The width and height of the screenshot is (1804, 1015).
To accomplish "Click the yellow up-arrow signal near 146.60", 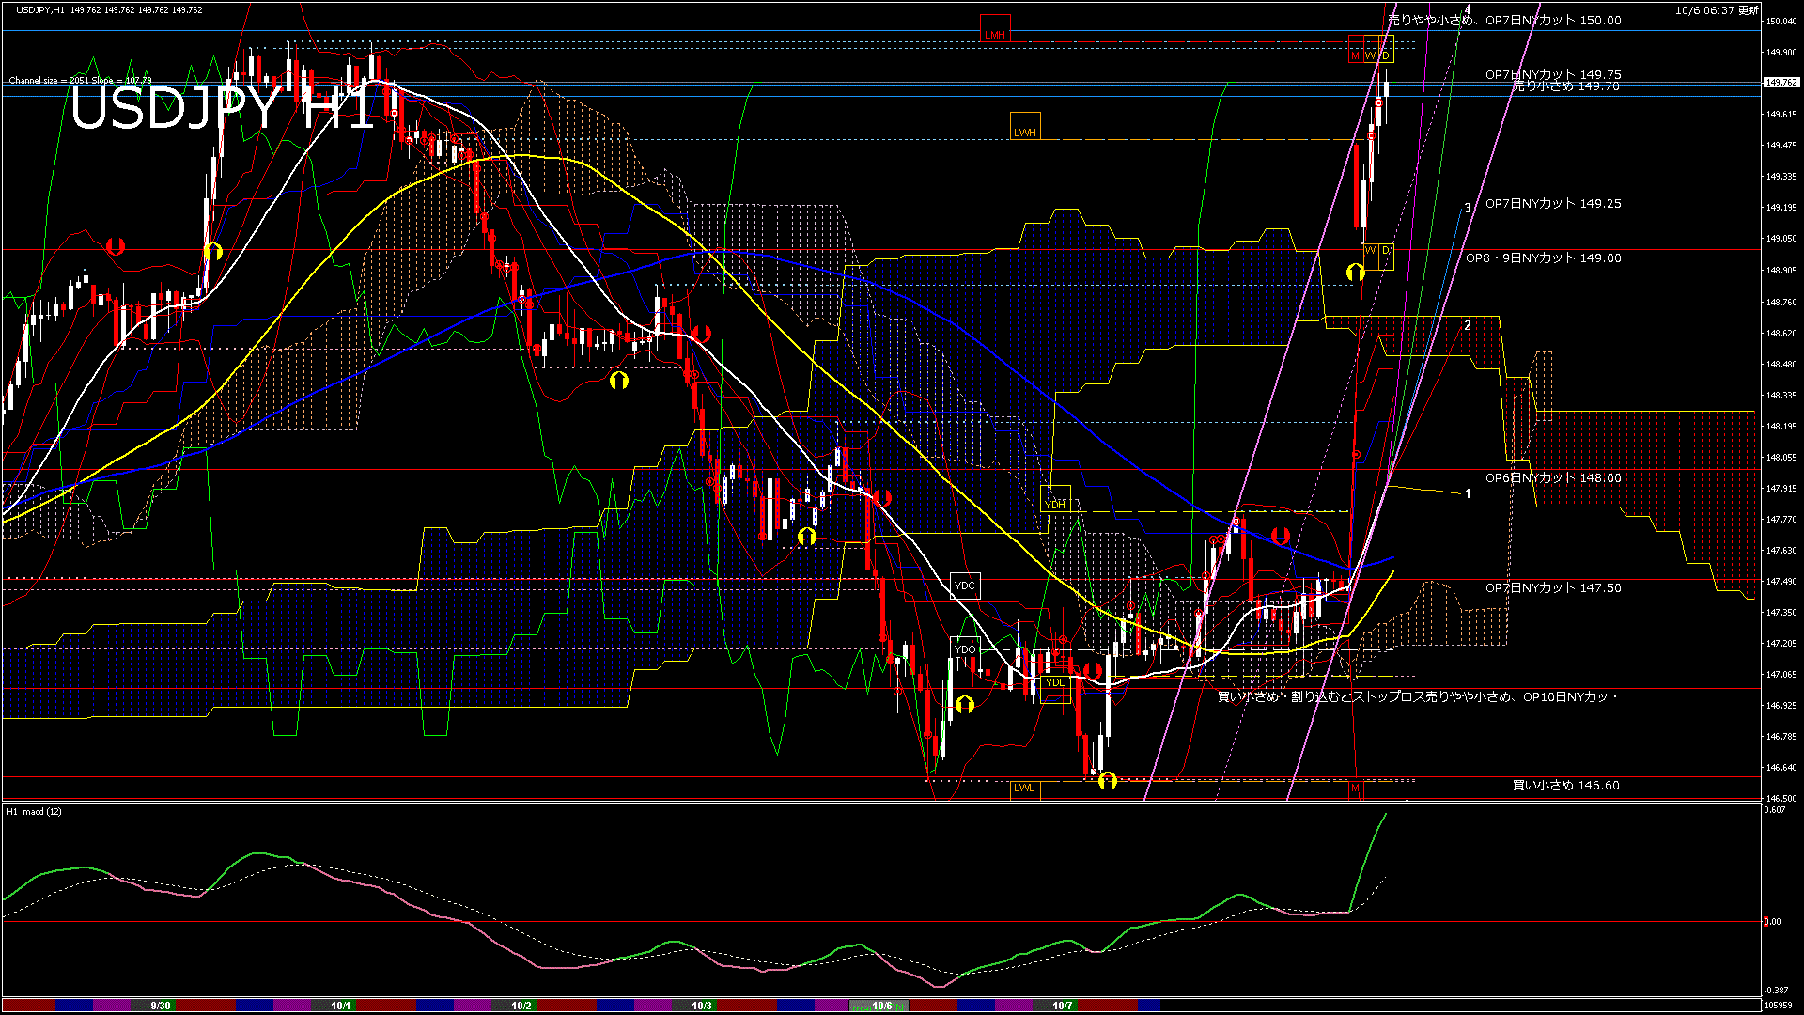I will point(1107,780).
